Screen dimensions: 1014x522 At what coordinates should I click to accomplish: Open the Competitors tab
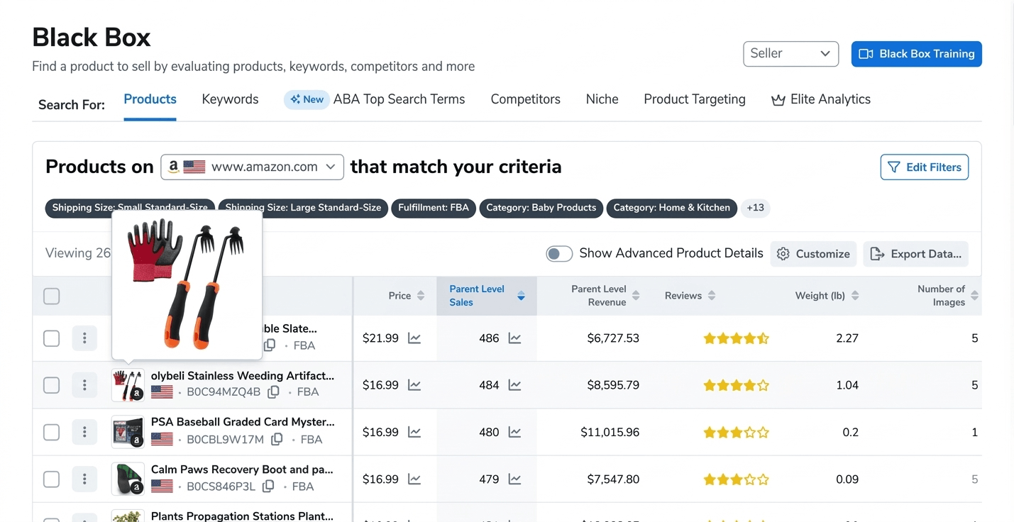point(525,99)
